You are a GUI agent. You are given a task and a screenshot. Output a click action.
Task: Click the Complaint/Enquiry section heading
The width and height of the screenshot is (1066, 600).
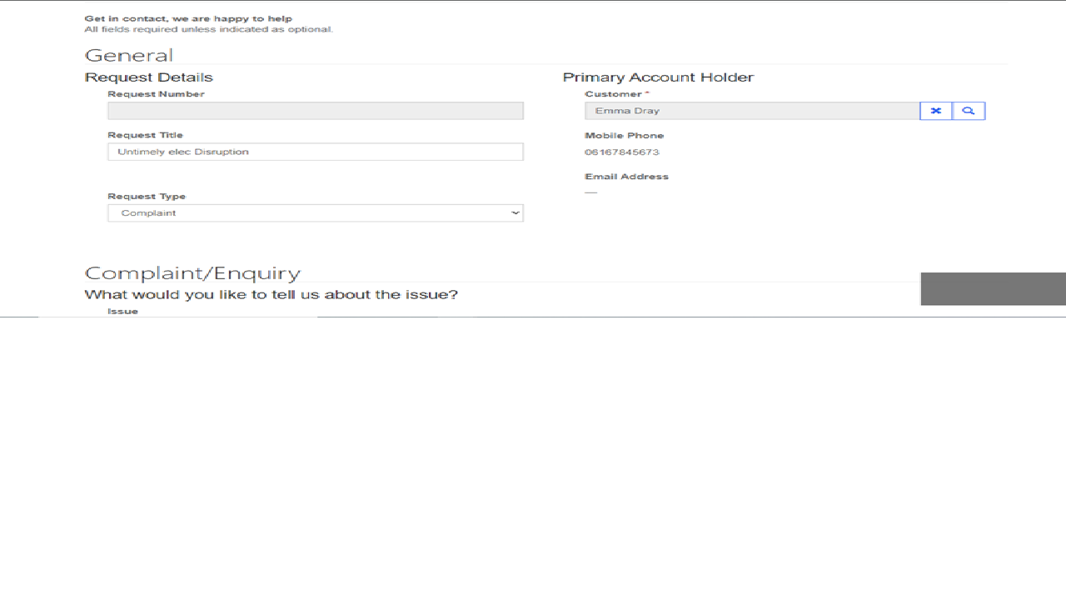192,273
